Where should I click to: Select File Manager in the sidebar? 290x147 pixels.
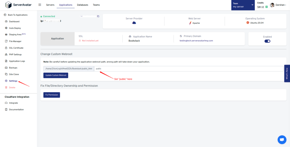[x=15, y=41]
